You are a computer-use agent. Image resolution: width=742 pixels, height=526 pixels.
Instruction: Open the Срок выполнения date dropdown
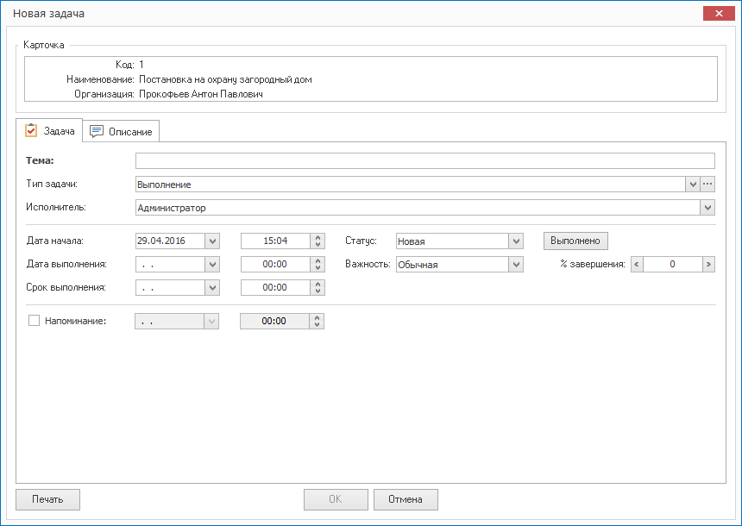212,288
